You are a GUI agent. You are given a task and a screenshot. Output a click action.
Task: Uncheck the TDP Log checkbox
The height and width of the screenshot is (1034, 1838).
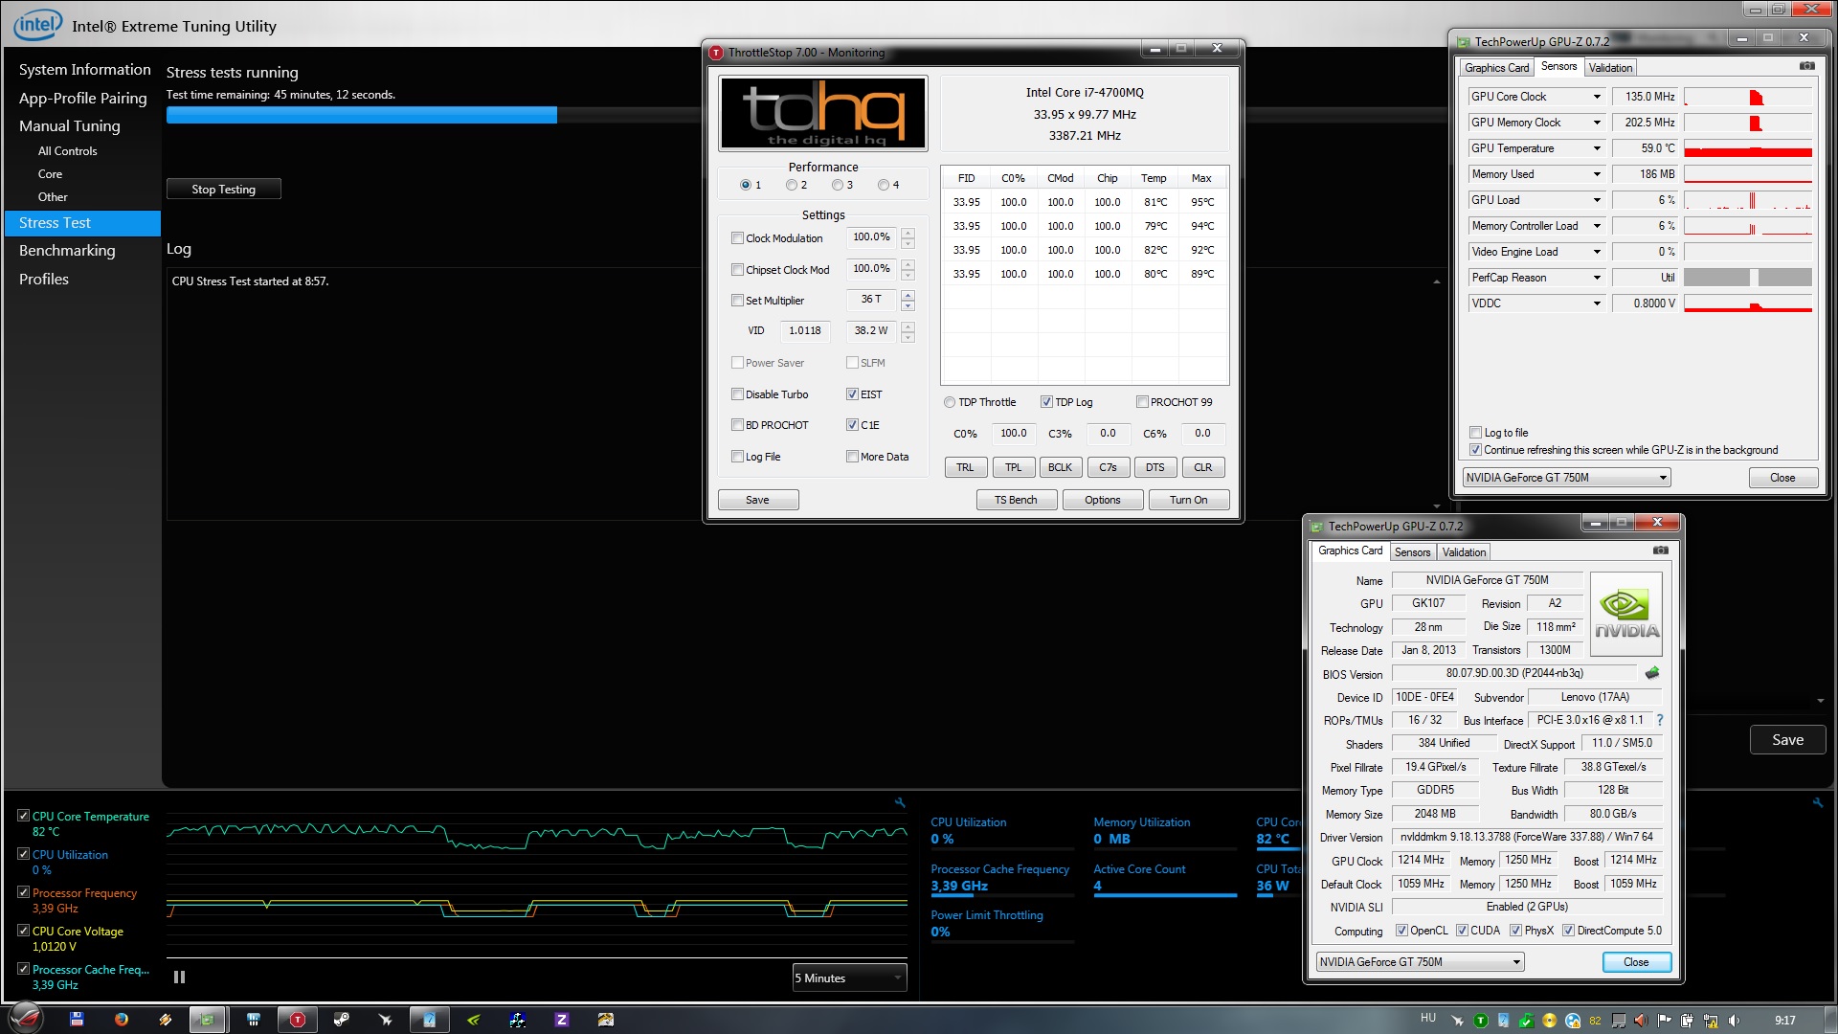1046,402
